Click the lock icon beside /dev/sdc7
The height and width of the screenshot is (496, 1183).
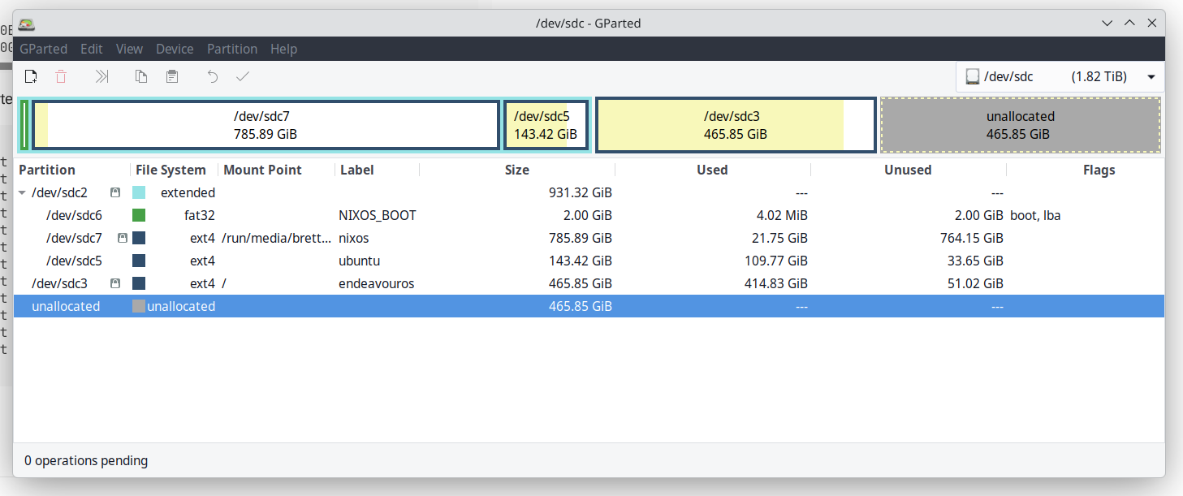coord(123,239)
